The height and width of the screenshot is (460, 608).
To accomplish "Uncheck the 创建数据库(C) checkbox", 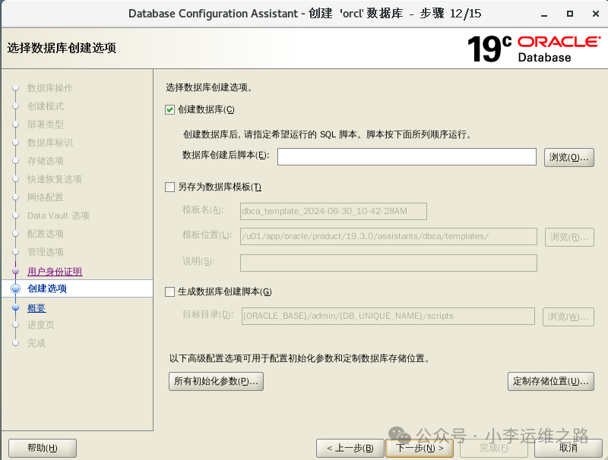I will (169, 109).
